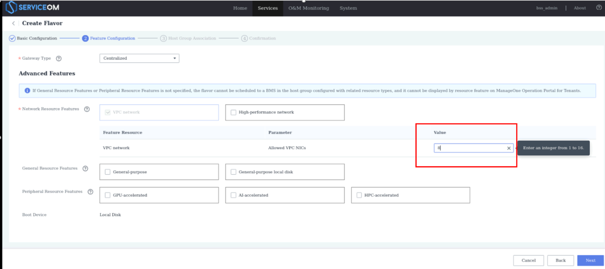Proceed with the Next button
Screen dimensions: 605x269
click(590, 260)
